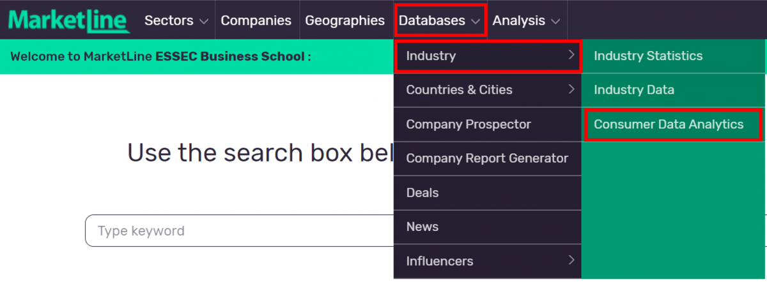Click the MarketLine logo
This screenshot has height=282, width=767.
[68, 20]
